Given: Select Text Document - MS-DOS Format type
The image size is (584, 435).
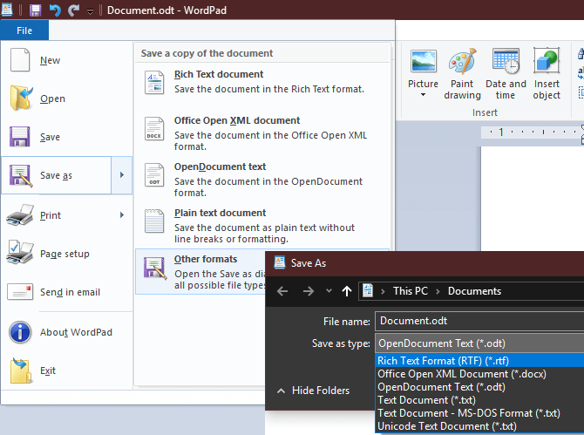Looking at the screenshot, I should (x=479, y=412).
